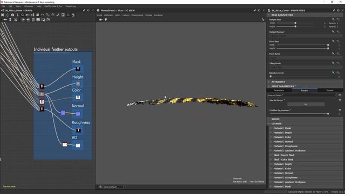
Task: Open the File menu
Action: 3,6
